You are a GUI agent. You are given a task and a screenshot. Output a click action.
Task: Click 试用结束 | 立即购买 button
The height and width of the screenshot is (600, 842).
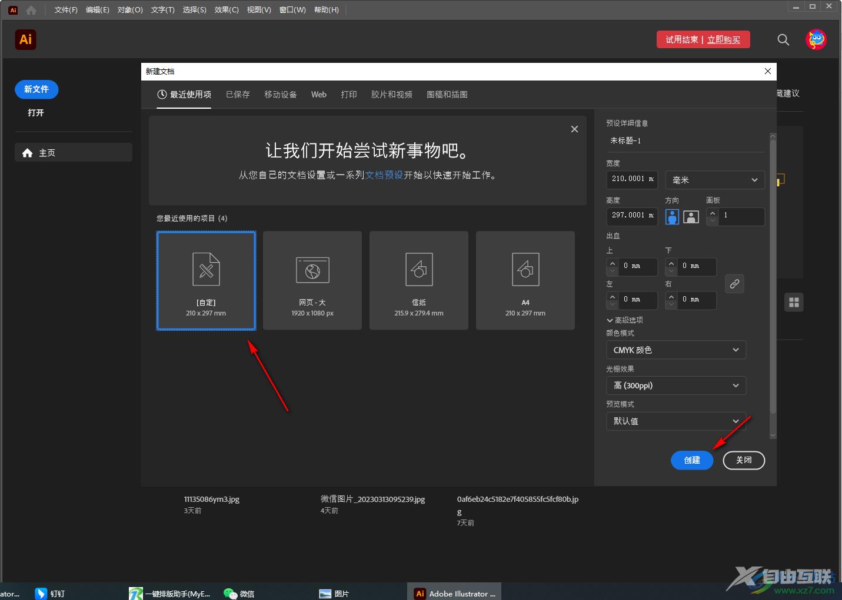703,39
